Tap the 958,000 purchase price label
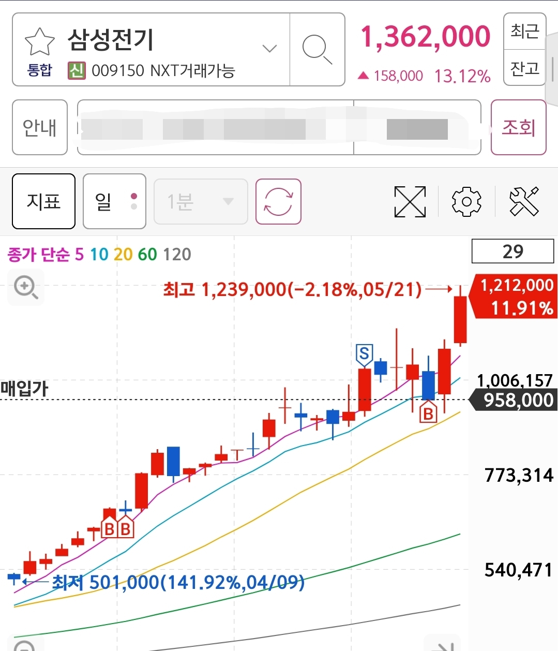 pyautogui.click(x=514, y=400)
